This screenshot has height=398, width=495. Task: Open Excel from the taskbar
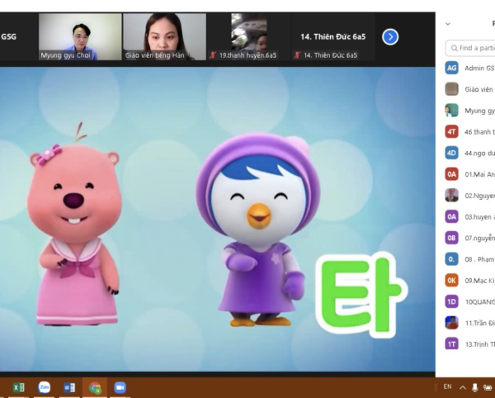tap(18, 387)
